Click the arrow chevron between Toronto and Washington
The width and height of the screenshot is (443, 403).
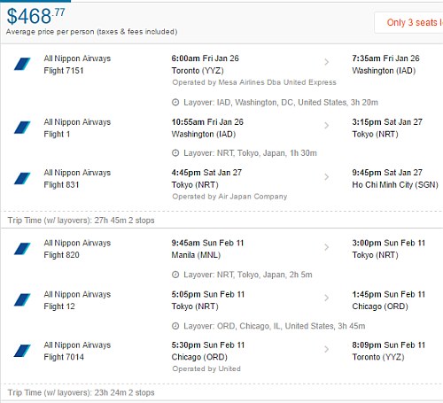pyautogui.click(x=326, y=62)
